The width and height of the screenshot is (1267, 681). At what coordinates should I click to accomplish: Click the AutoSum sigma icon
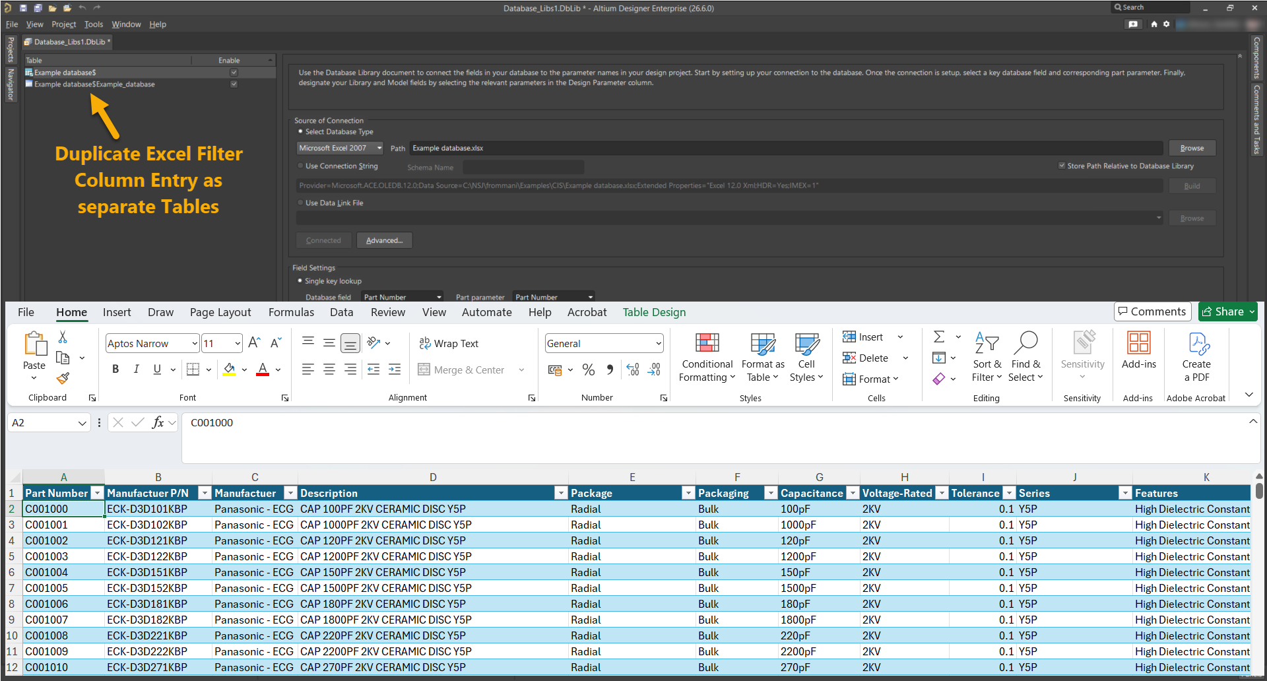click(x=939, y=337)
